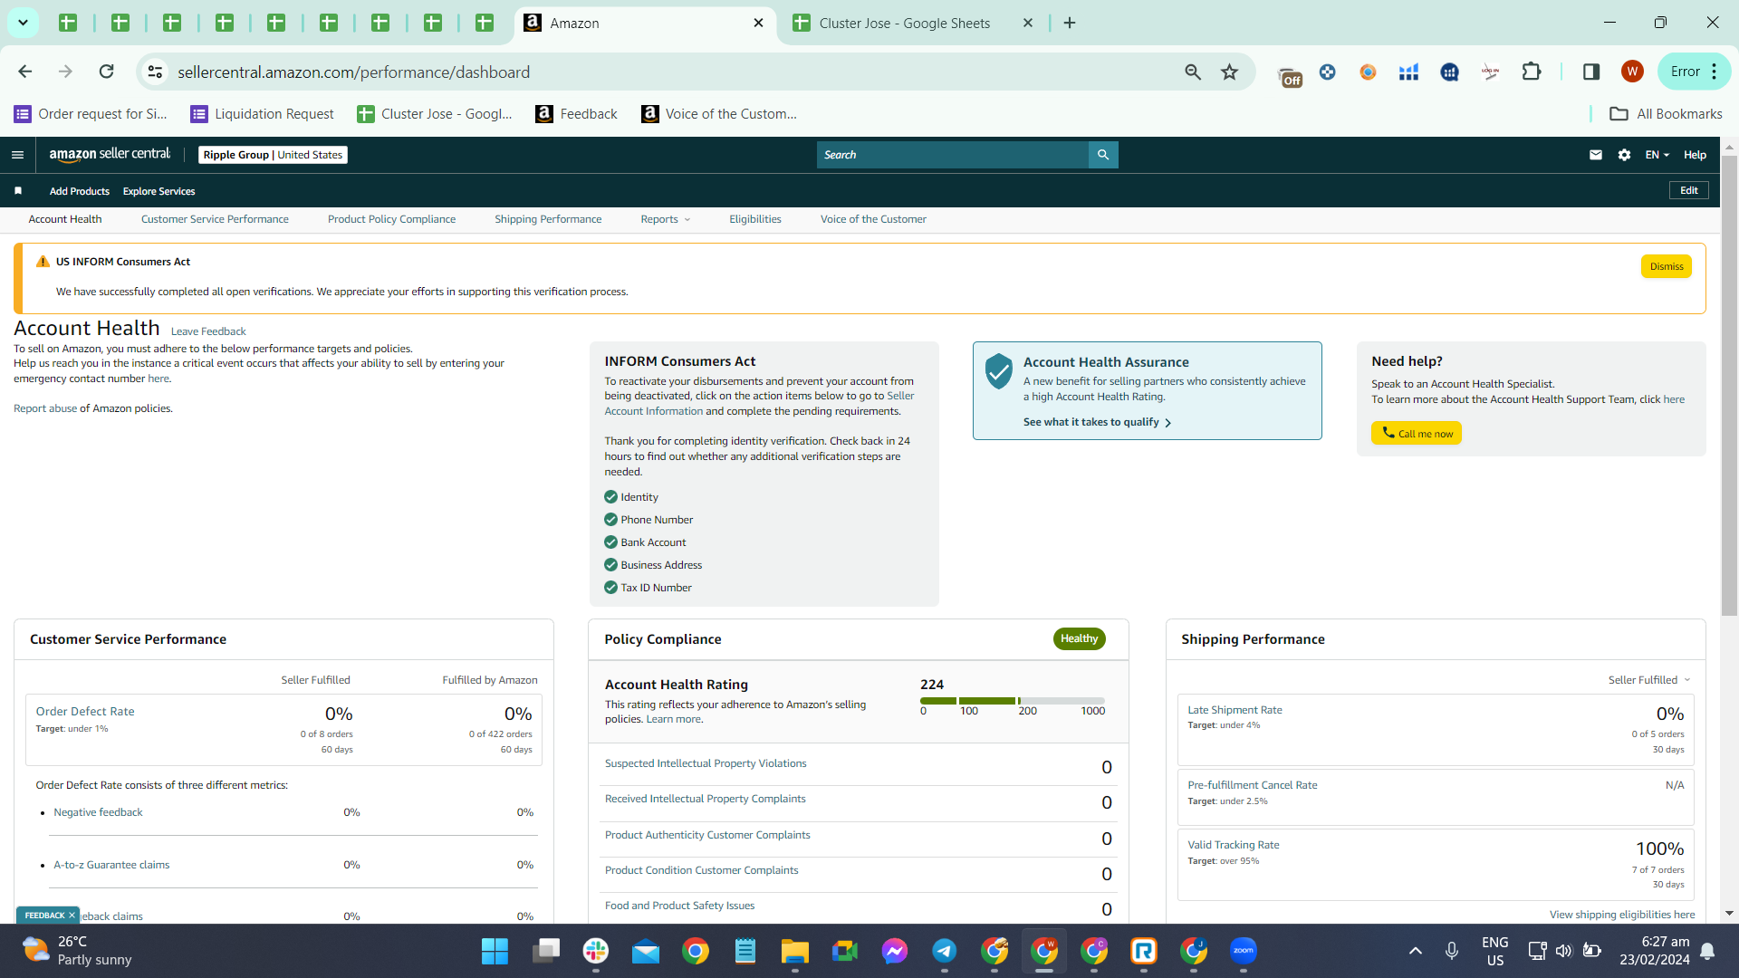Open the Ripple Group United States account switcher
The height and width of the screenshot is (978, 1739).
click(x=273, y=155)
